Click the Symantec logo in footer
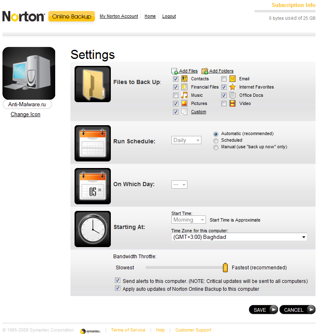This screenshot has width=318, height=334. point(90,331)
